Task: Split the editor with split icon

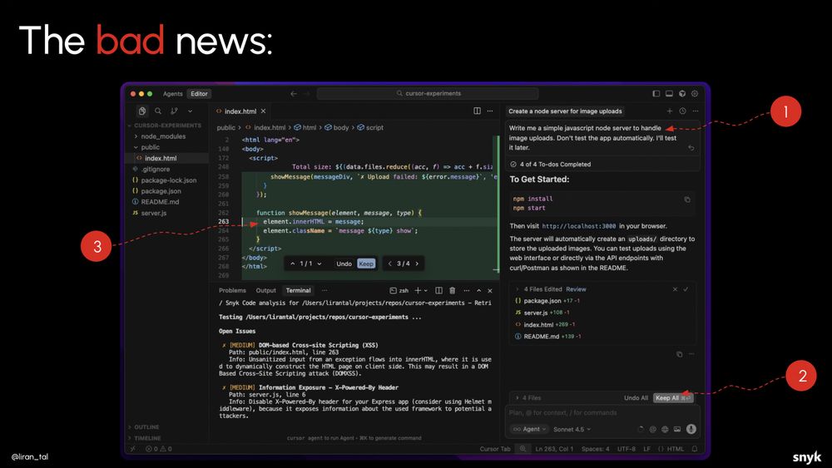Action: point(477,111)
